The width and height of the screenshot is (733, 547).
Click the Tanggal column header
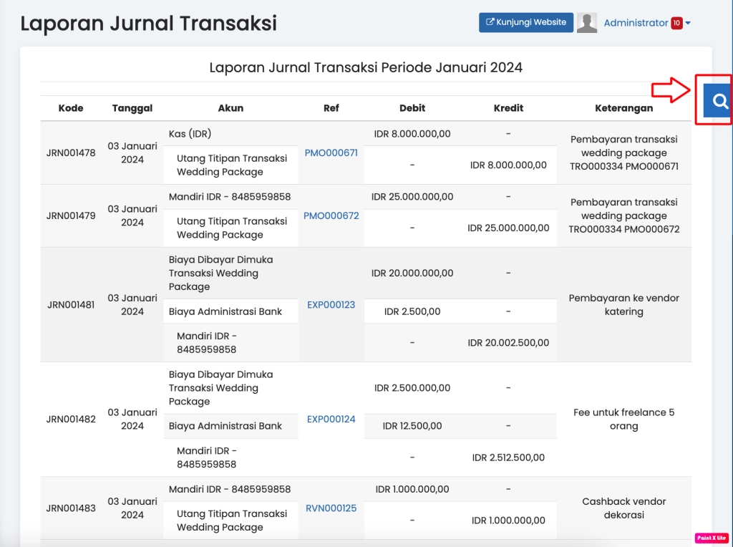point(132,108)
